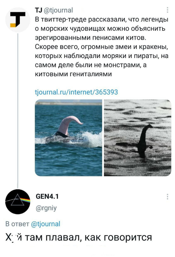Open the black-and-white lake monster photo

point(138,138)
